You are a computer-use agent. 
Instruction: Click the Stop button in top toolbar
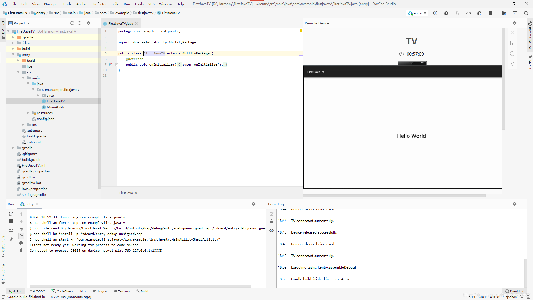(491, 13)
